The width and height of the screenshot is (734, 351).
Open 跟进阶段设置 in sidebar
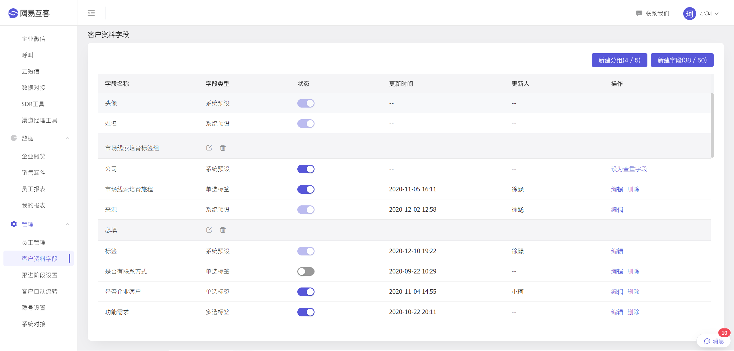(40, 275)
